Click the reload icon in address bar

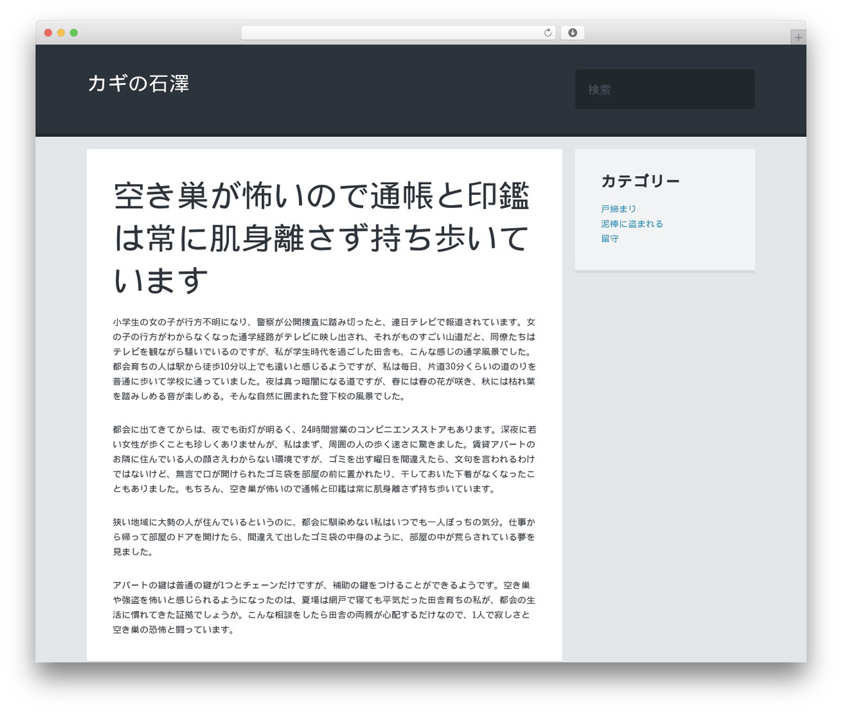click(547, 33)
